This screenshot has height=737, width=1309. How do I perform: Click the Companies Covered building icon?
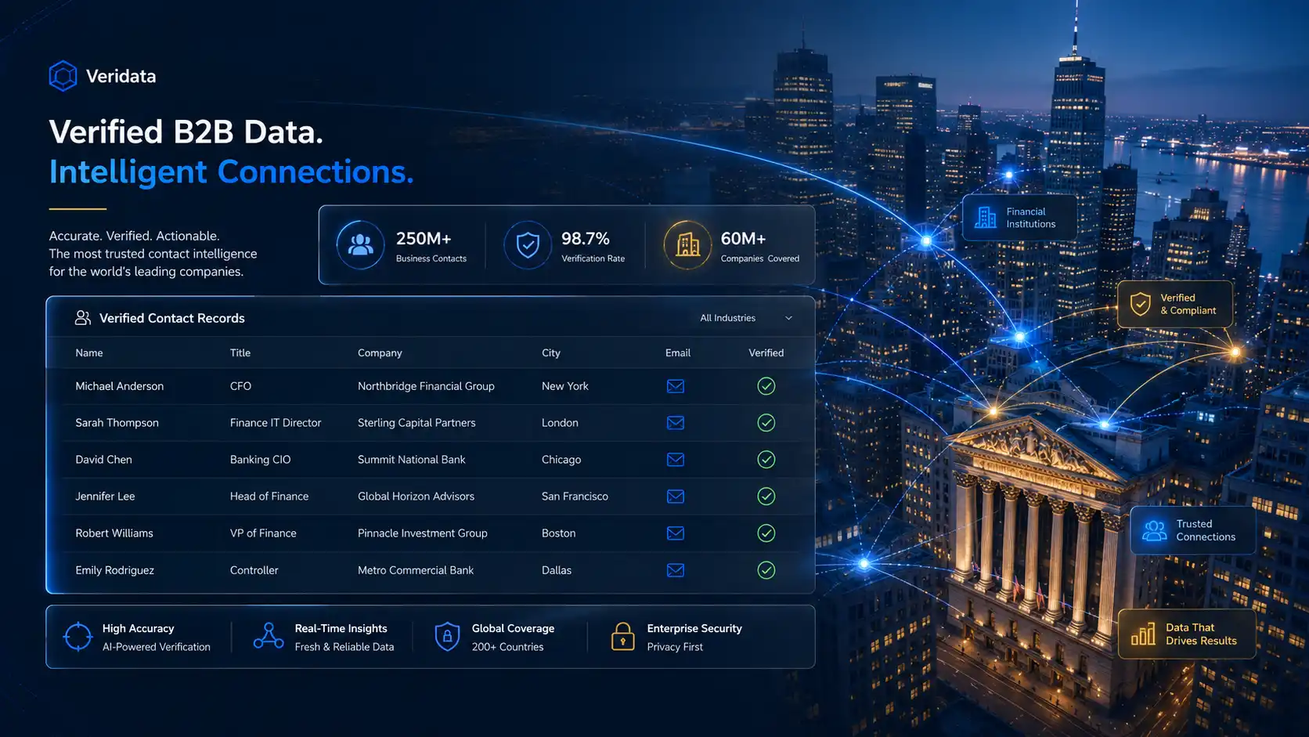click(687, 245)
